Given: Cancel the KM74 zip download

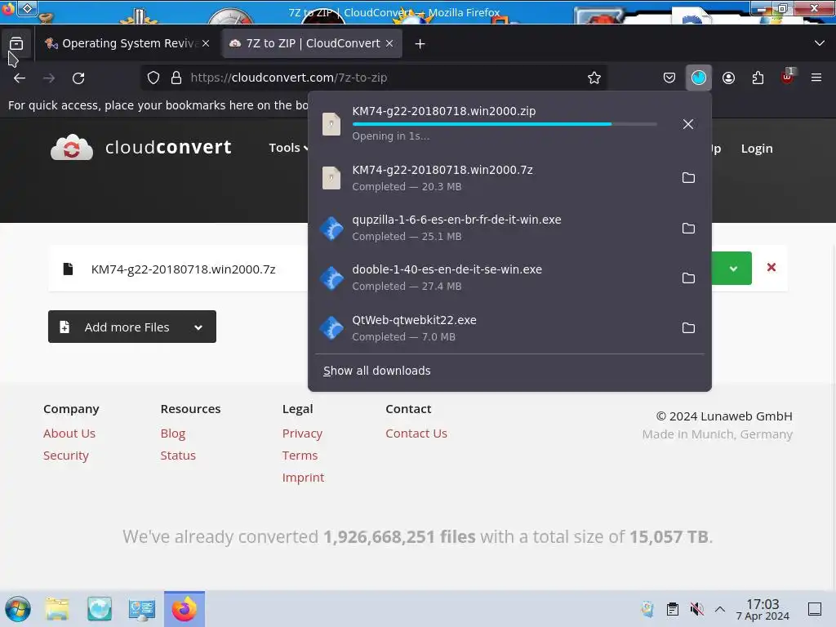Looking at the screenshot, I should point(687,124).
